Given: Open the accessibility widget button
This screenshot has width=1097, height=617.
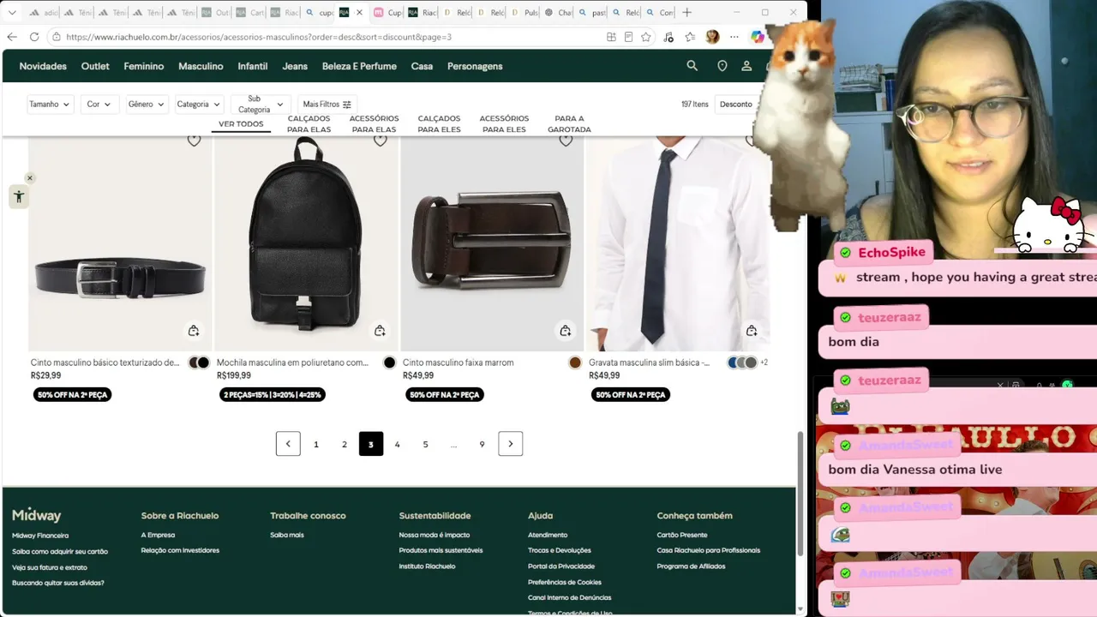Looking at the screenshot, I should pyautogui.click(x=18, y=196).
